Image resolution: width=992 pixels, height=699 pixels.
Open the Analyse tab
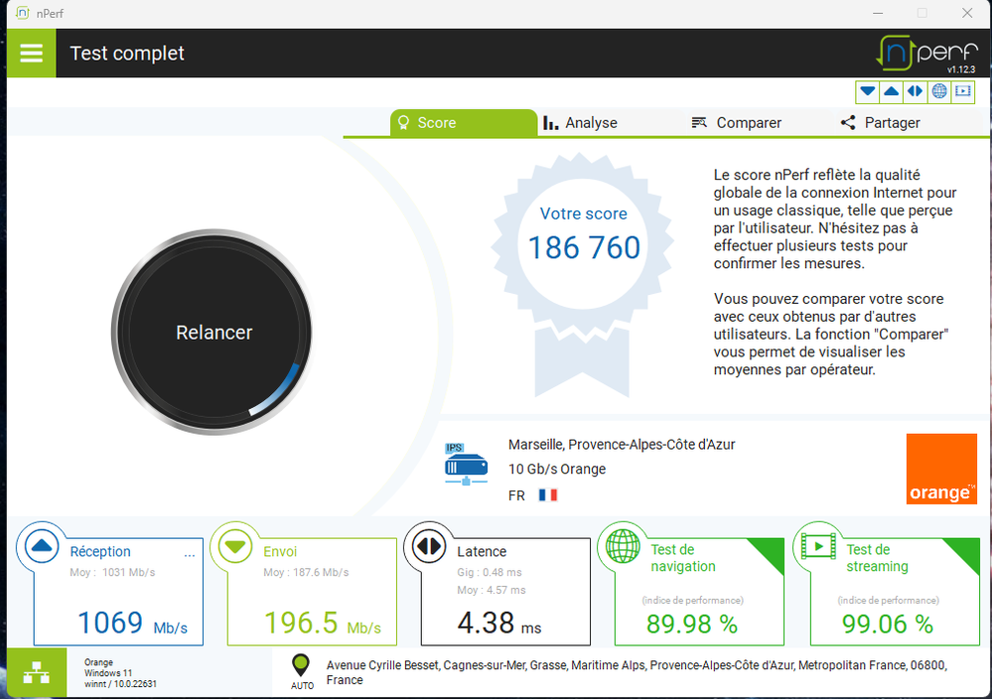point(581,123)
